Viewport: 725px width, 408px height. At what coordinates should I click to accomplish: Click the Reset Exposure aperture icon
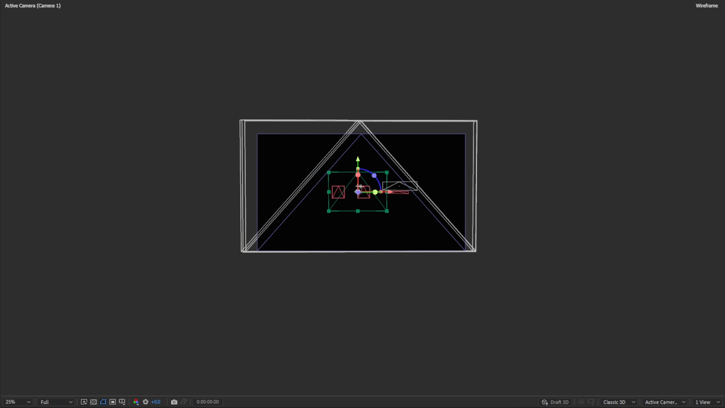click(145, 402)
